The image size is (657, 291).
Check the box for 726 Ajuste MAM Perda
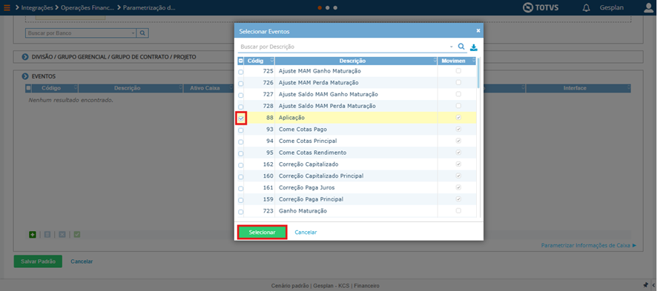pyautogui.click(x=240, y=84)
